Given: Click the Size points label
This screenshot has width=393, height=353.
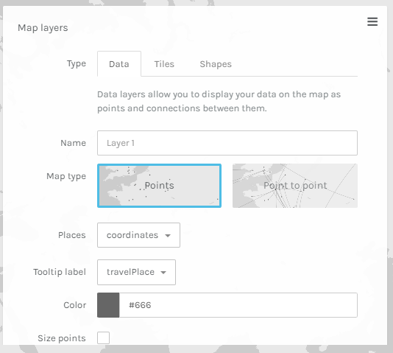Looking at the screenshot, I should (62, 338).
